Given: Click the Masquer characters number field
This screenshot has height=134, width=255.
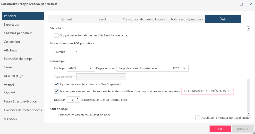Looking at the screenshot, I should click(72, 100).
